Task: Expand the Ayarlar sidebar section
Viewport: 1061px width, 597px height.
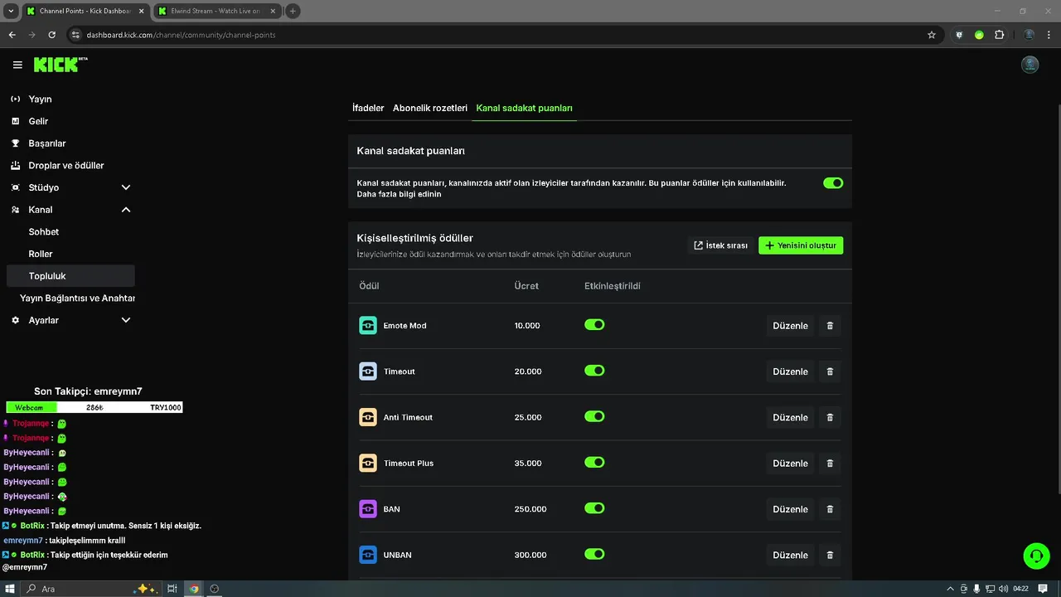Action: click(x=126, y=320)
